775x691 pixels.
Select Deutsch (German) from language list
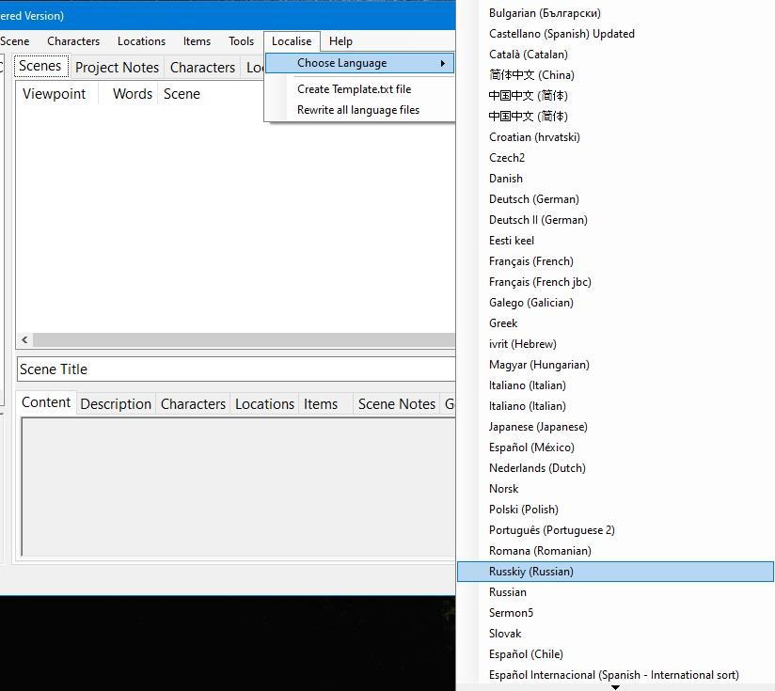point(533,199)
